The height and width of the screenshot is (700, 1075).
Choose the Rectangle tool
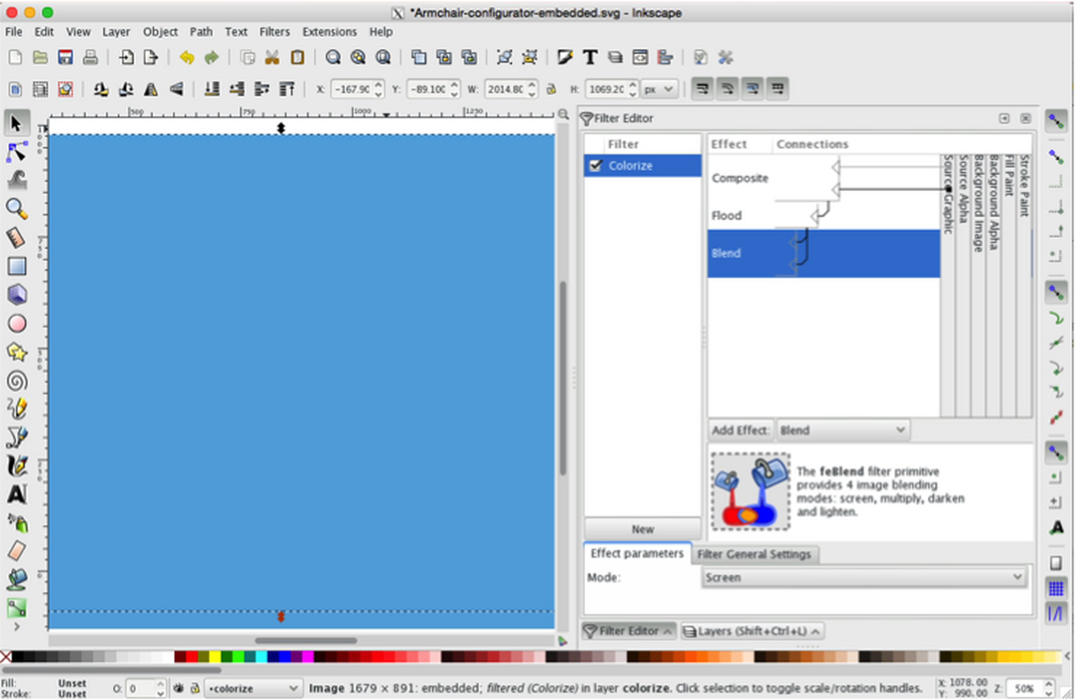tap(17, 267)
